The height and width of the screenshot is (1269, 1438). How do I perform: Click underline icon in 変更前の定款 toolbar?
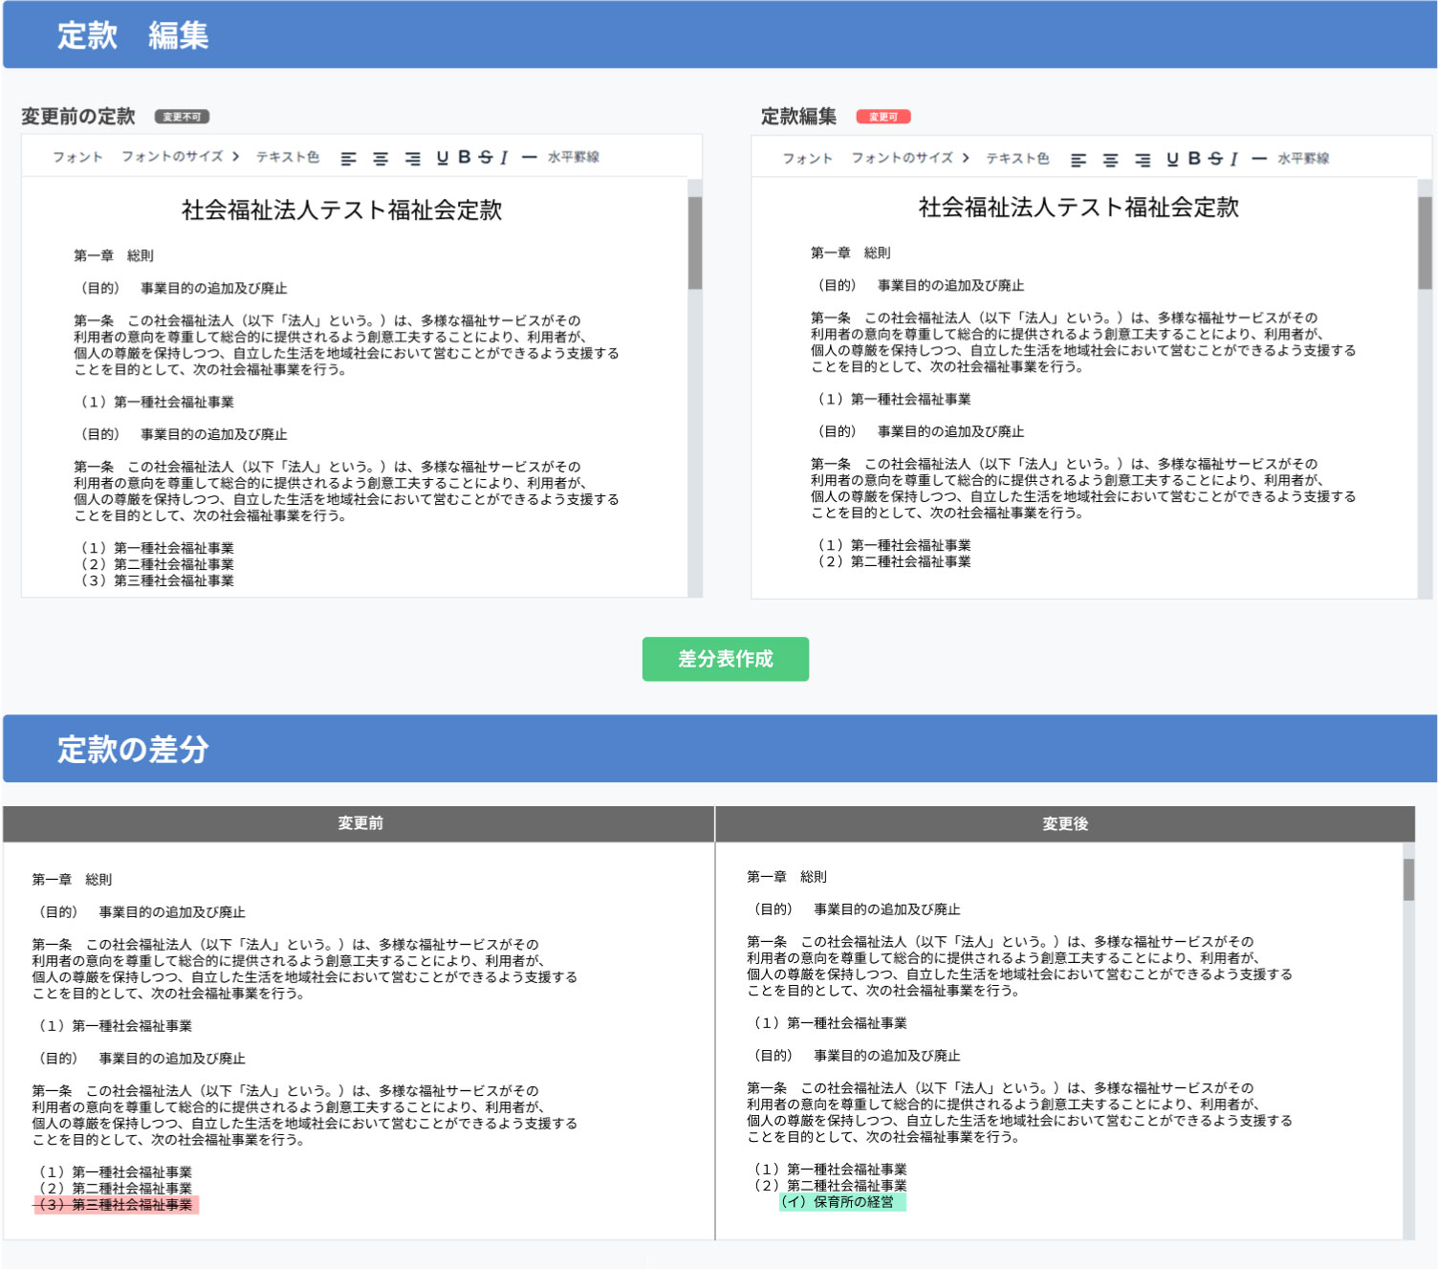click(x=442, y=158)
